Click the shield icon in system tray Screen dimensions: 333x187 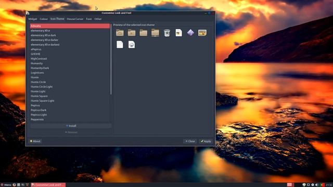coord(304,185)
